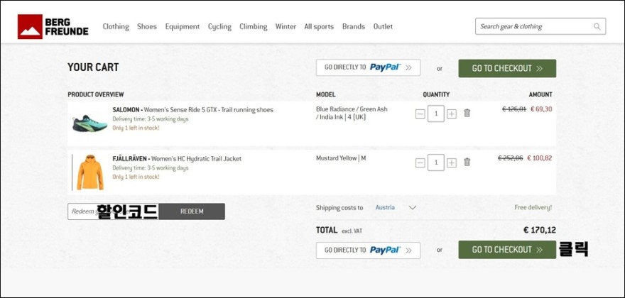
Task: Increase quantity of Fjällräven jacket
Action: [x=452, y=163]
